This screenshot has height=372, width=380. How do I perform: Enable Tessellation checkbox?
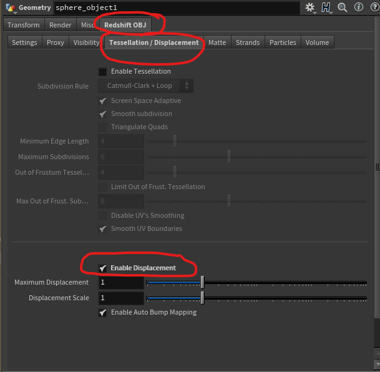(x=103, y=72)
